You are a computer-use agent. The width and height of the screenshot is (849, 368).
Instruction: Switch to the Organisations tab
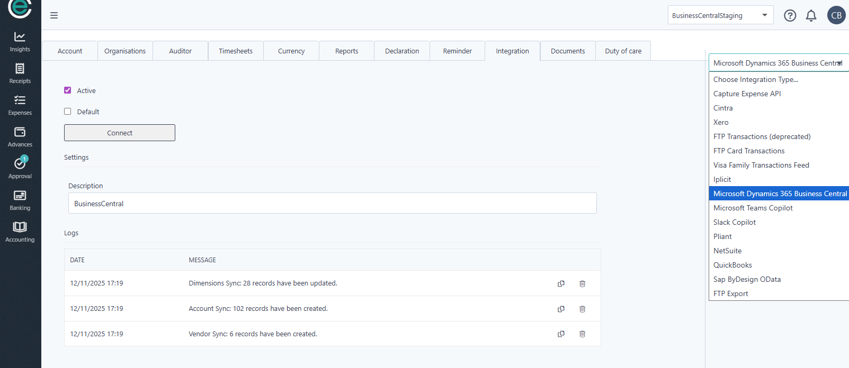click(x=125, y=51)
